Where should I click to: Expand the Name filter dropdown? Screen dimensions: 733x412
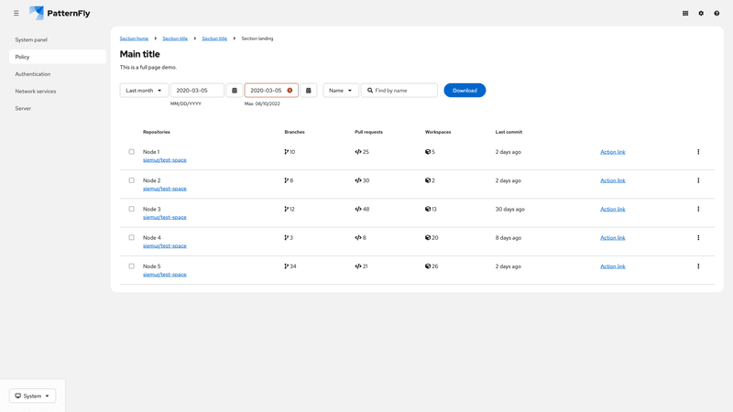[x=340, y=90]
